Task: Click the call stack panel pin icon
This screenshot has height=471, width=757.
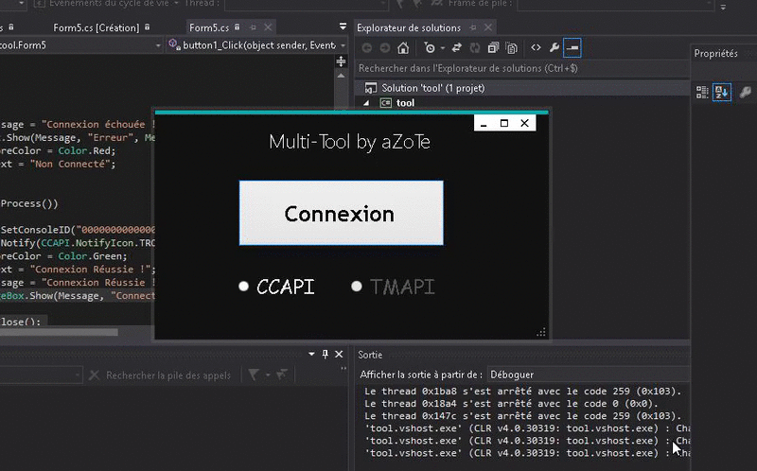Action: pyautogui.click(x=325, y=355)
